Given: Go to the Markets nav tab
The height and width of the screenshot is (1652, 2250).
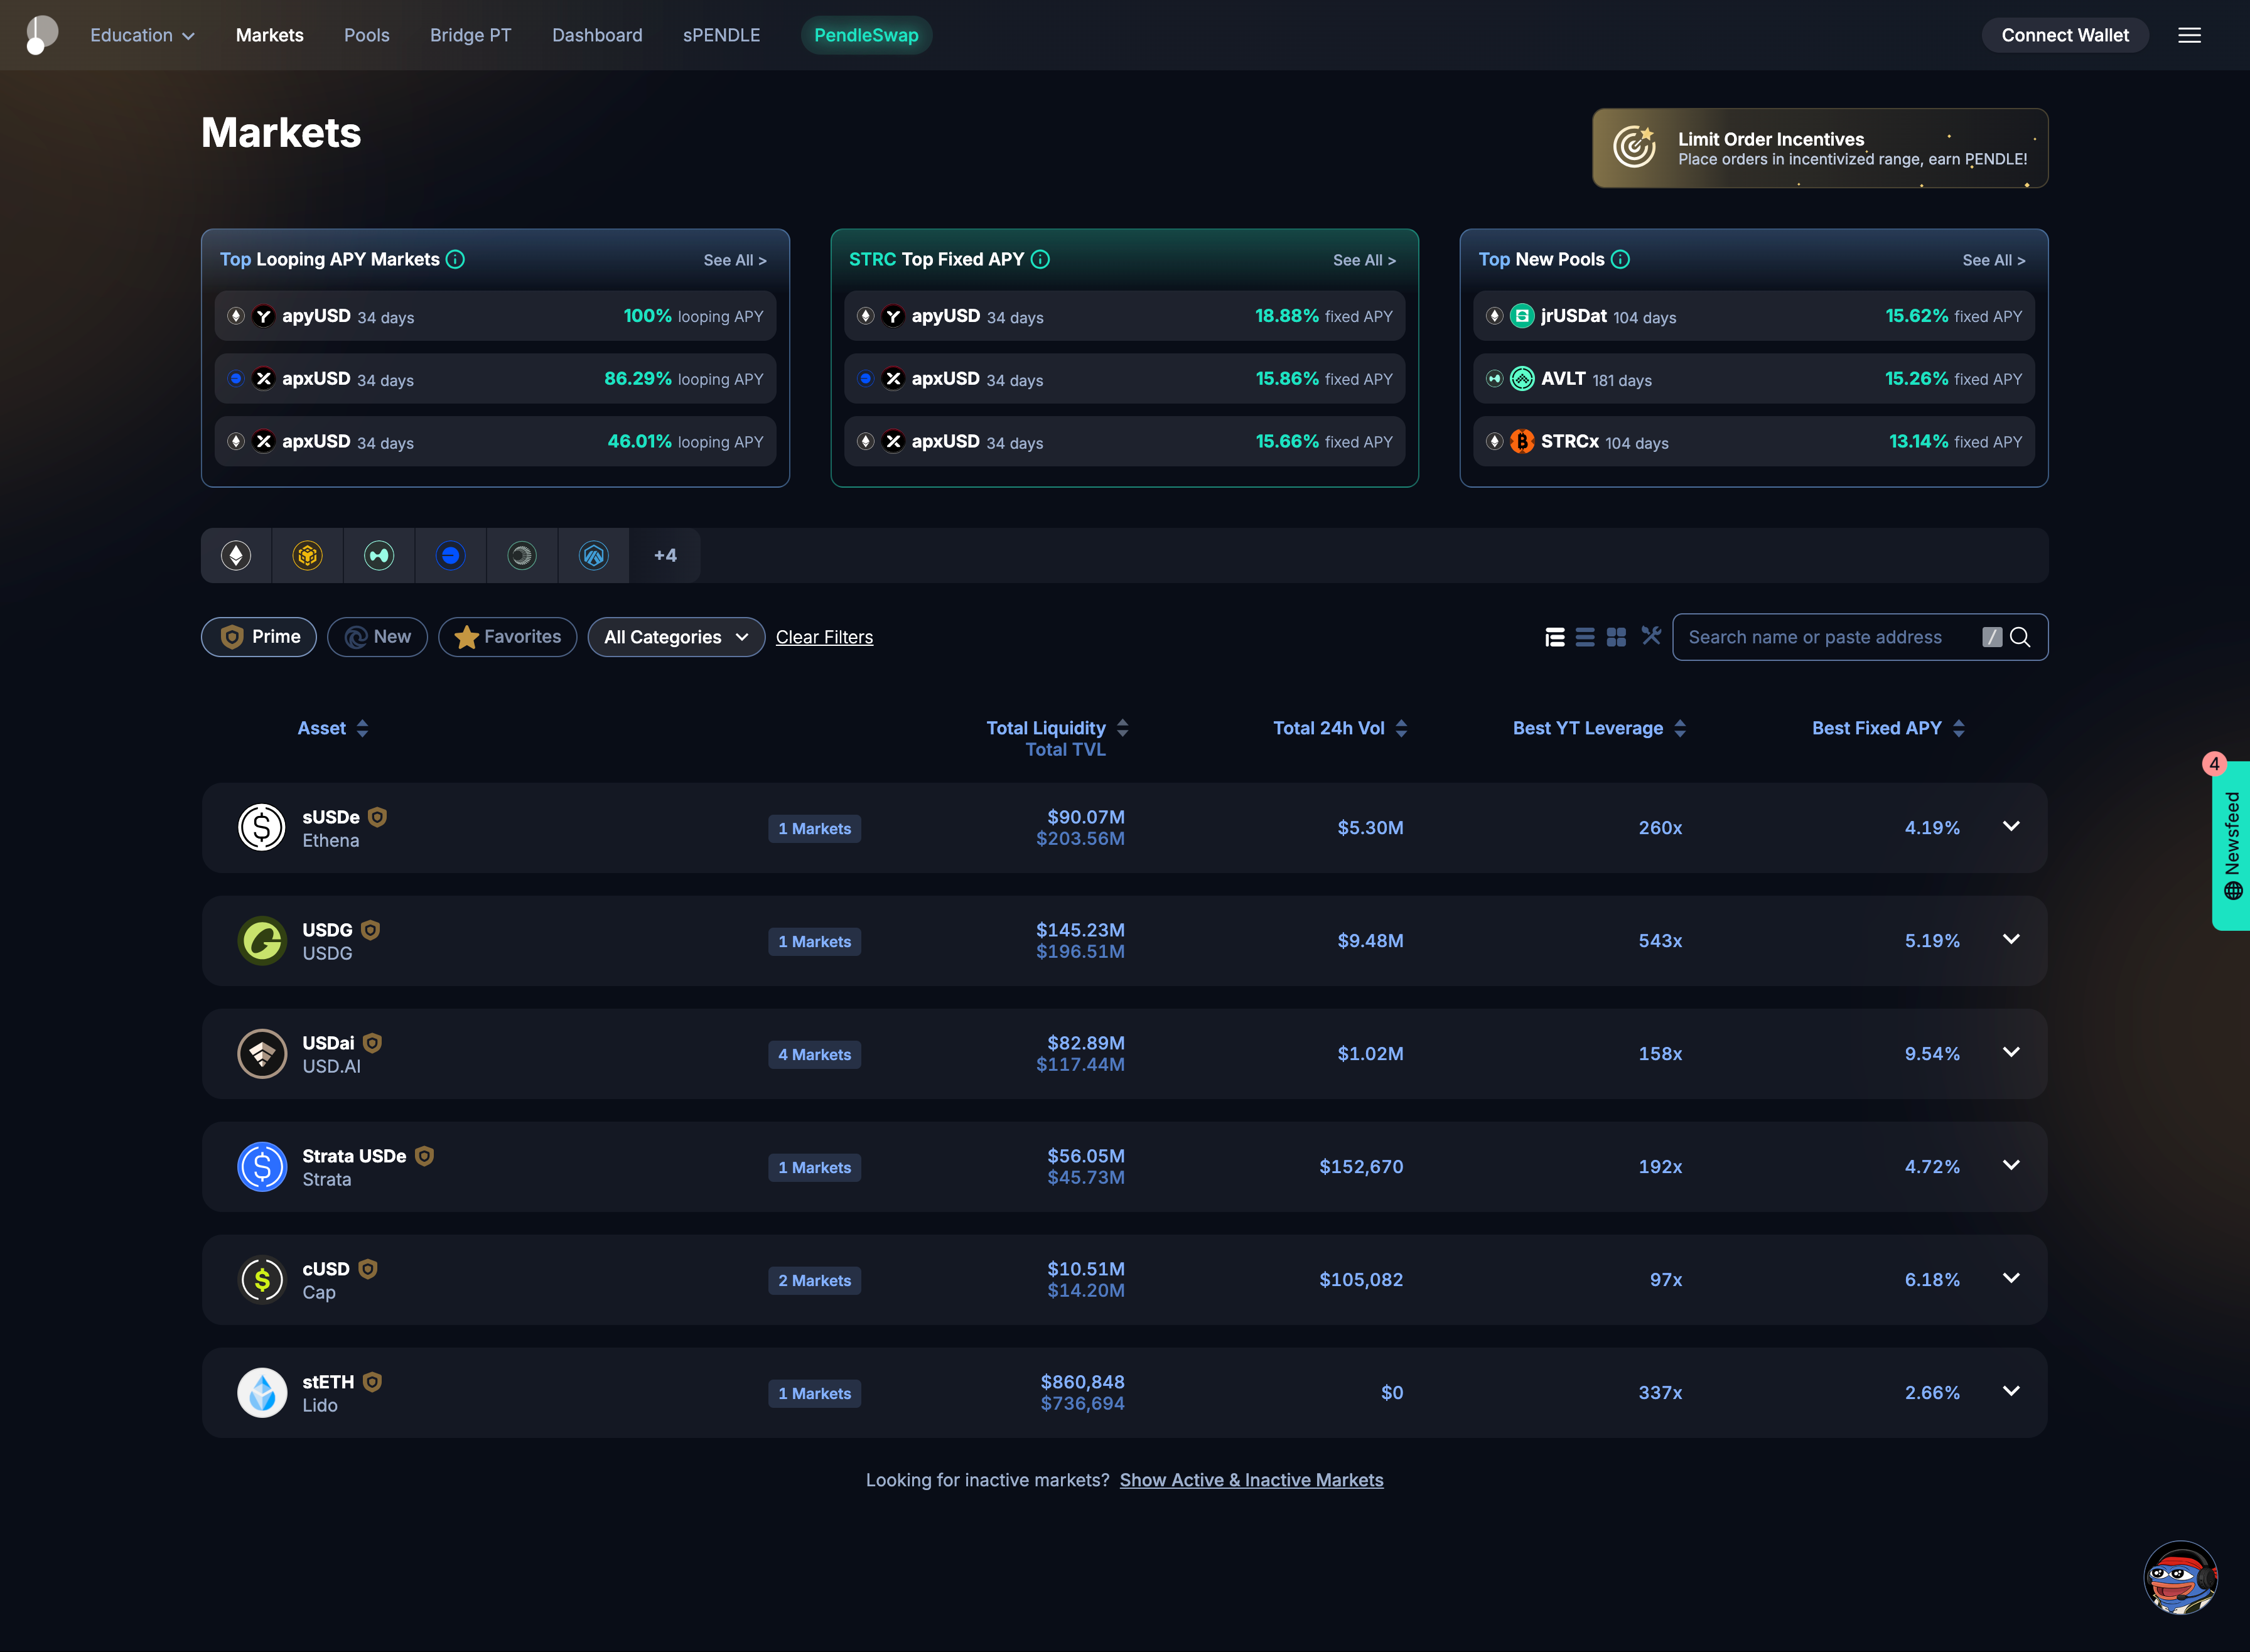Looking at the screenshot, I should [270, 35].
